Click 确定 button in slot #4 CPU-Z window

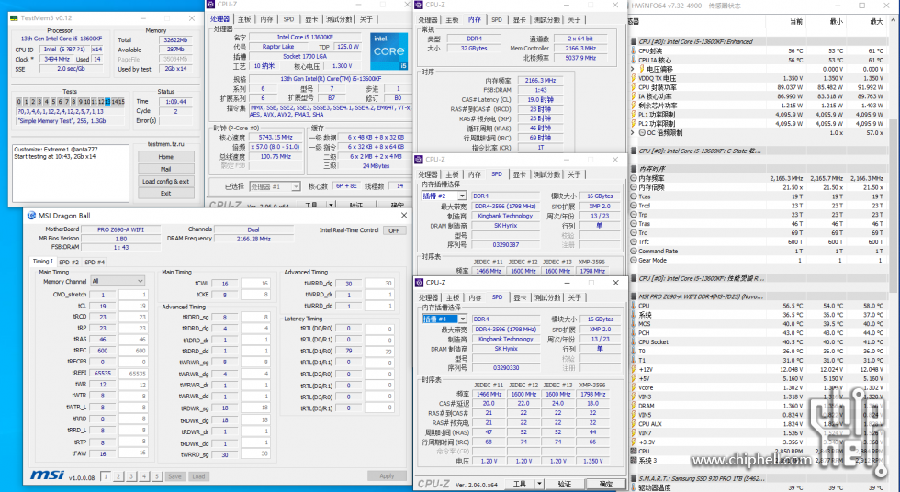pos(606,484)
